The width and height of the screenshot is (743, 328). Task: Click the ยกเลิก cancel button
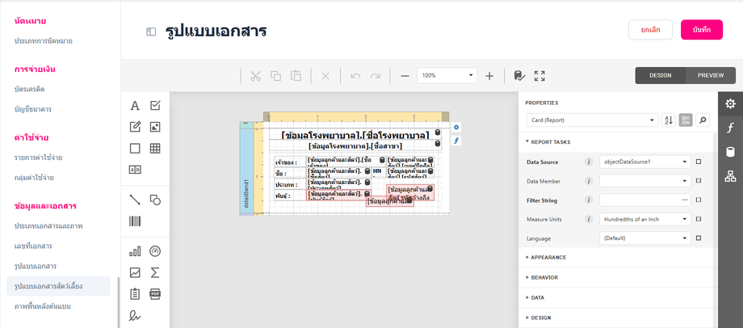point(651,30)
